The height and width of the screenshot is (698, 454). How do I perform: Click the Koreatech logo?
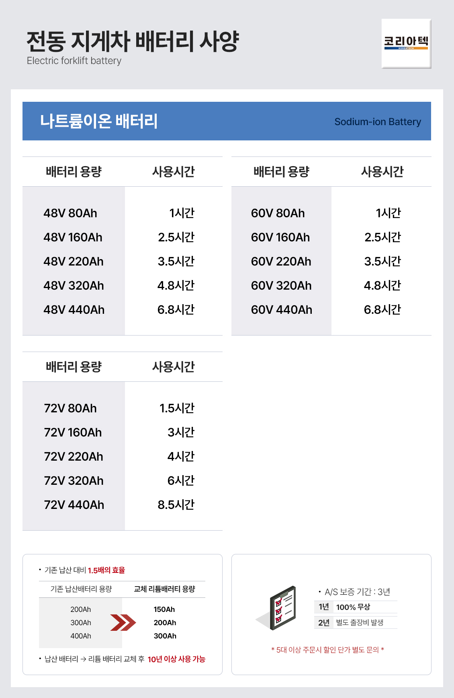(x=406, y=43)
